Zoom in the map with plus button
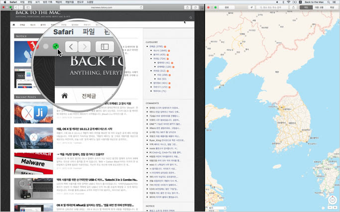 point(335,208)
